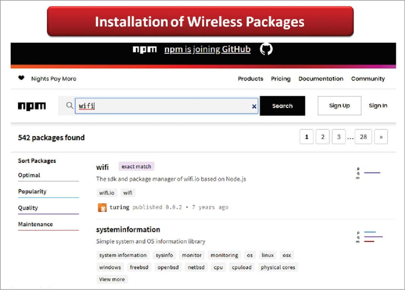The image size is (405, 290).
Task: Click the Sign Up button
Action: [339, 106]
